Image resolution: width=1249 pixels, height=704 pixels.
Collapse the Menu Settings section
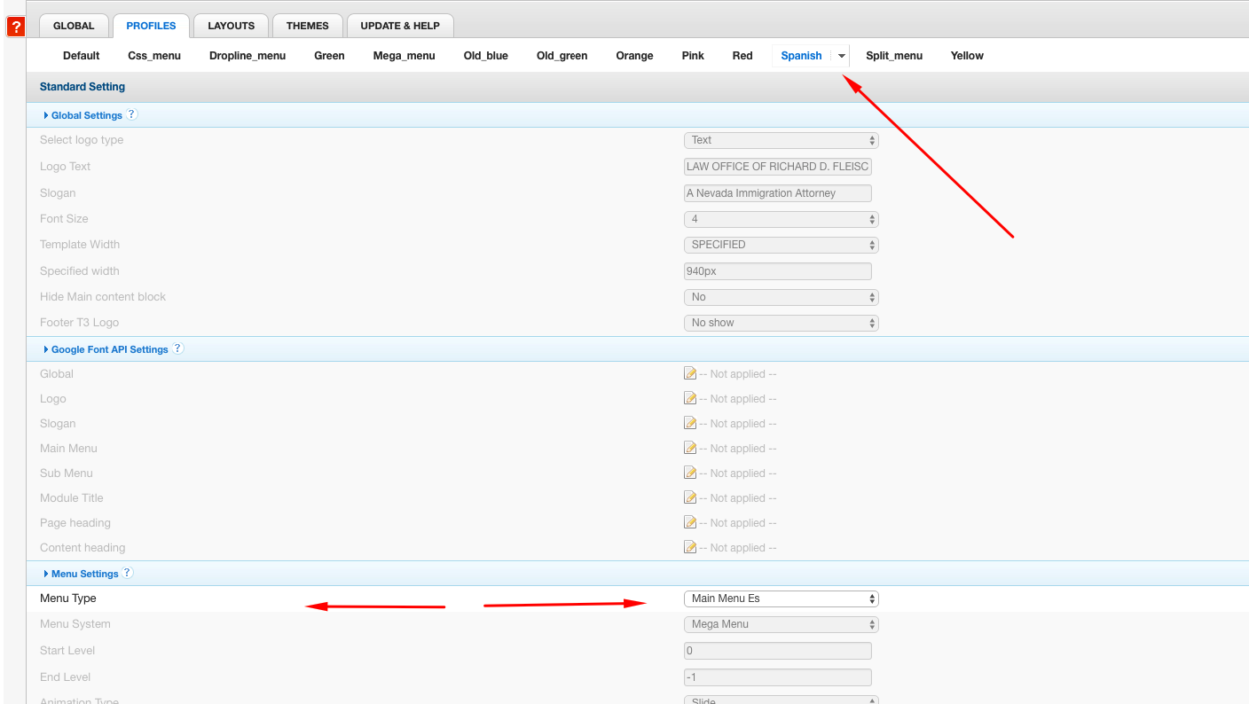81,574
